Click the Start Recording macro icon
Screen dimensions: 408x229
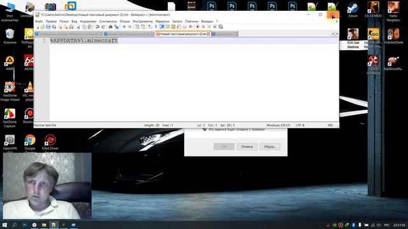coord(198,27)
